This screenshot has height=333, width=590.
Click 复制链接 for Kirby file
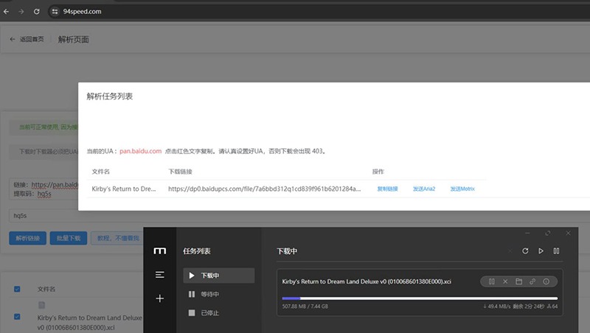pos(387,189)
